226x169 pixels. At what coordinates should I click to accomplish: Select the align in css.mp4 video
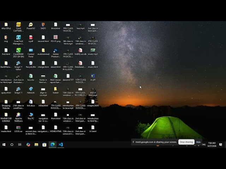point(43,92)
